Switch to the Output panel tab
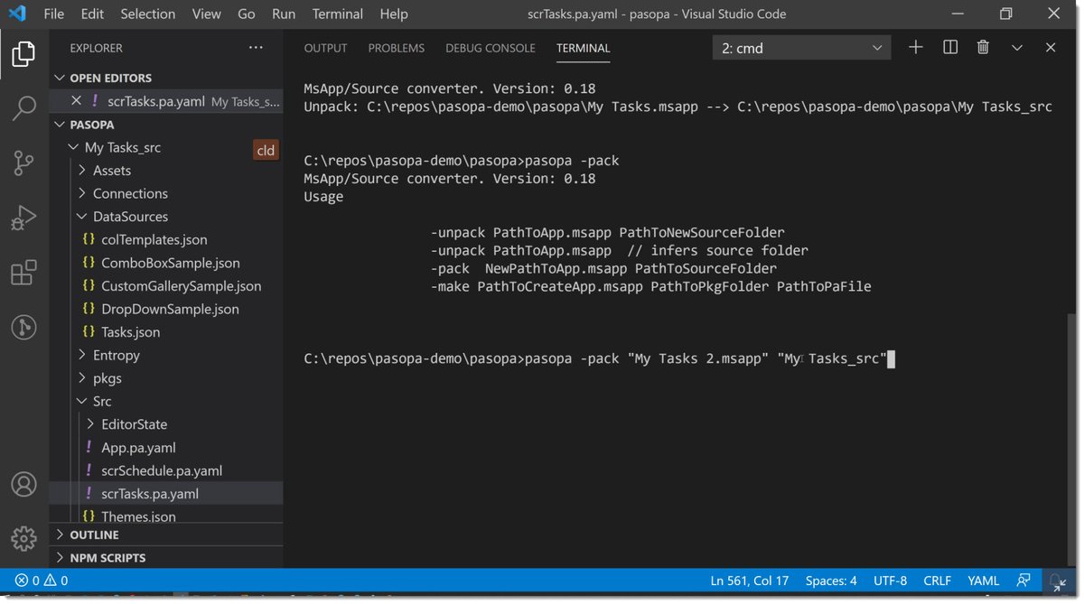This screenshot has width=1084, height=604. click(325, 48)
